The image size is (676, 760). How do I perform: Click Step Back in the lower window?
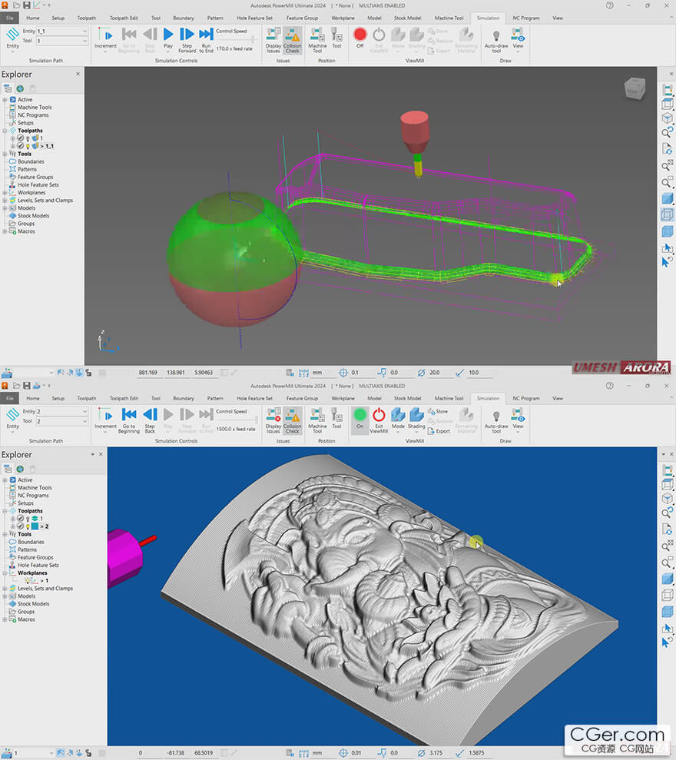pos(151,420)
